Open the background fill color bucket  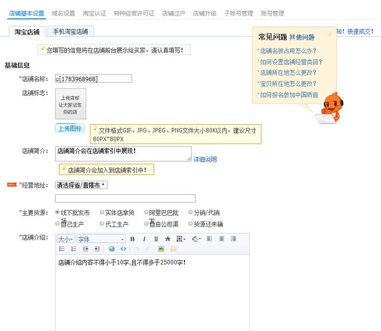point(196,239)
